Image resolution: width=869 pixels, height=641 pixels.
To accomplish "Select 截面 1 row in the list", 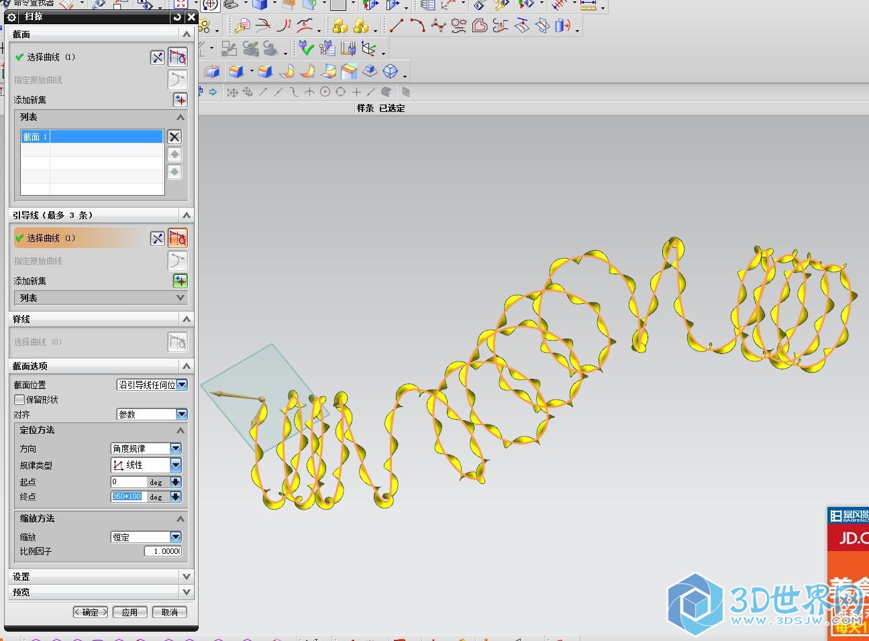I will click(x=93, y=137).
